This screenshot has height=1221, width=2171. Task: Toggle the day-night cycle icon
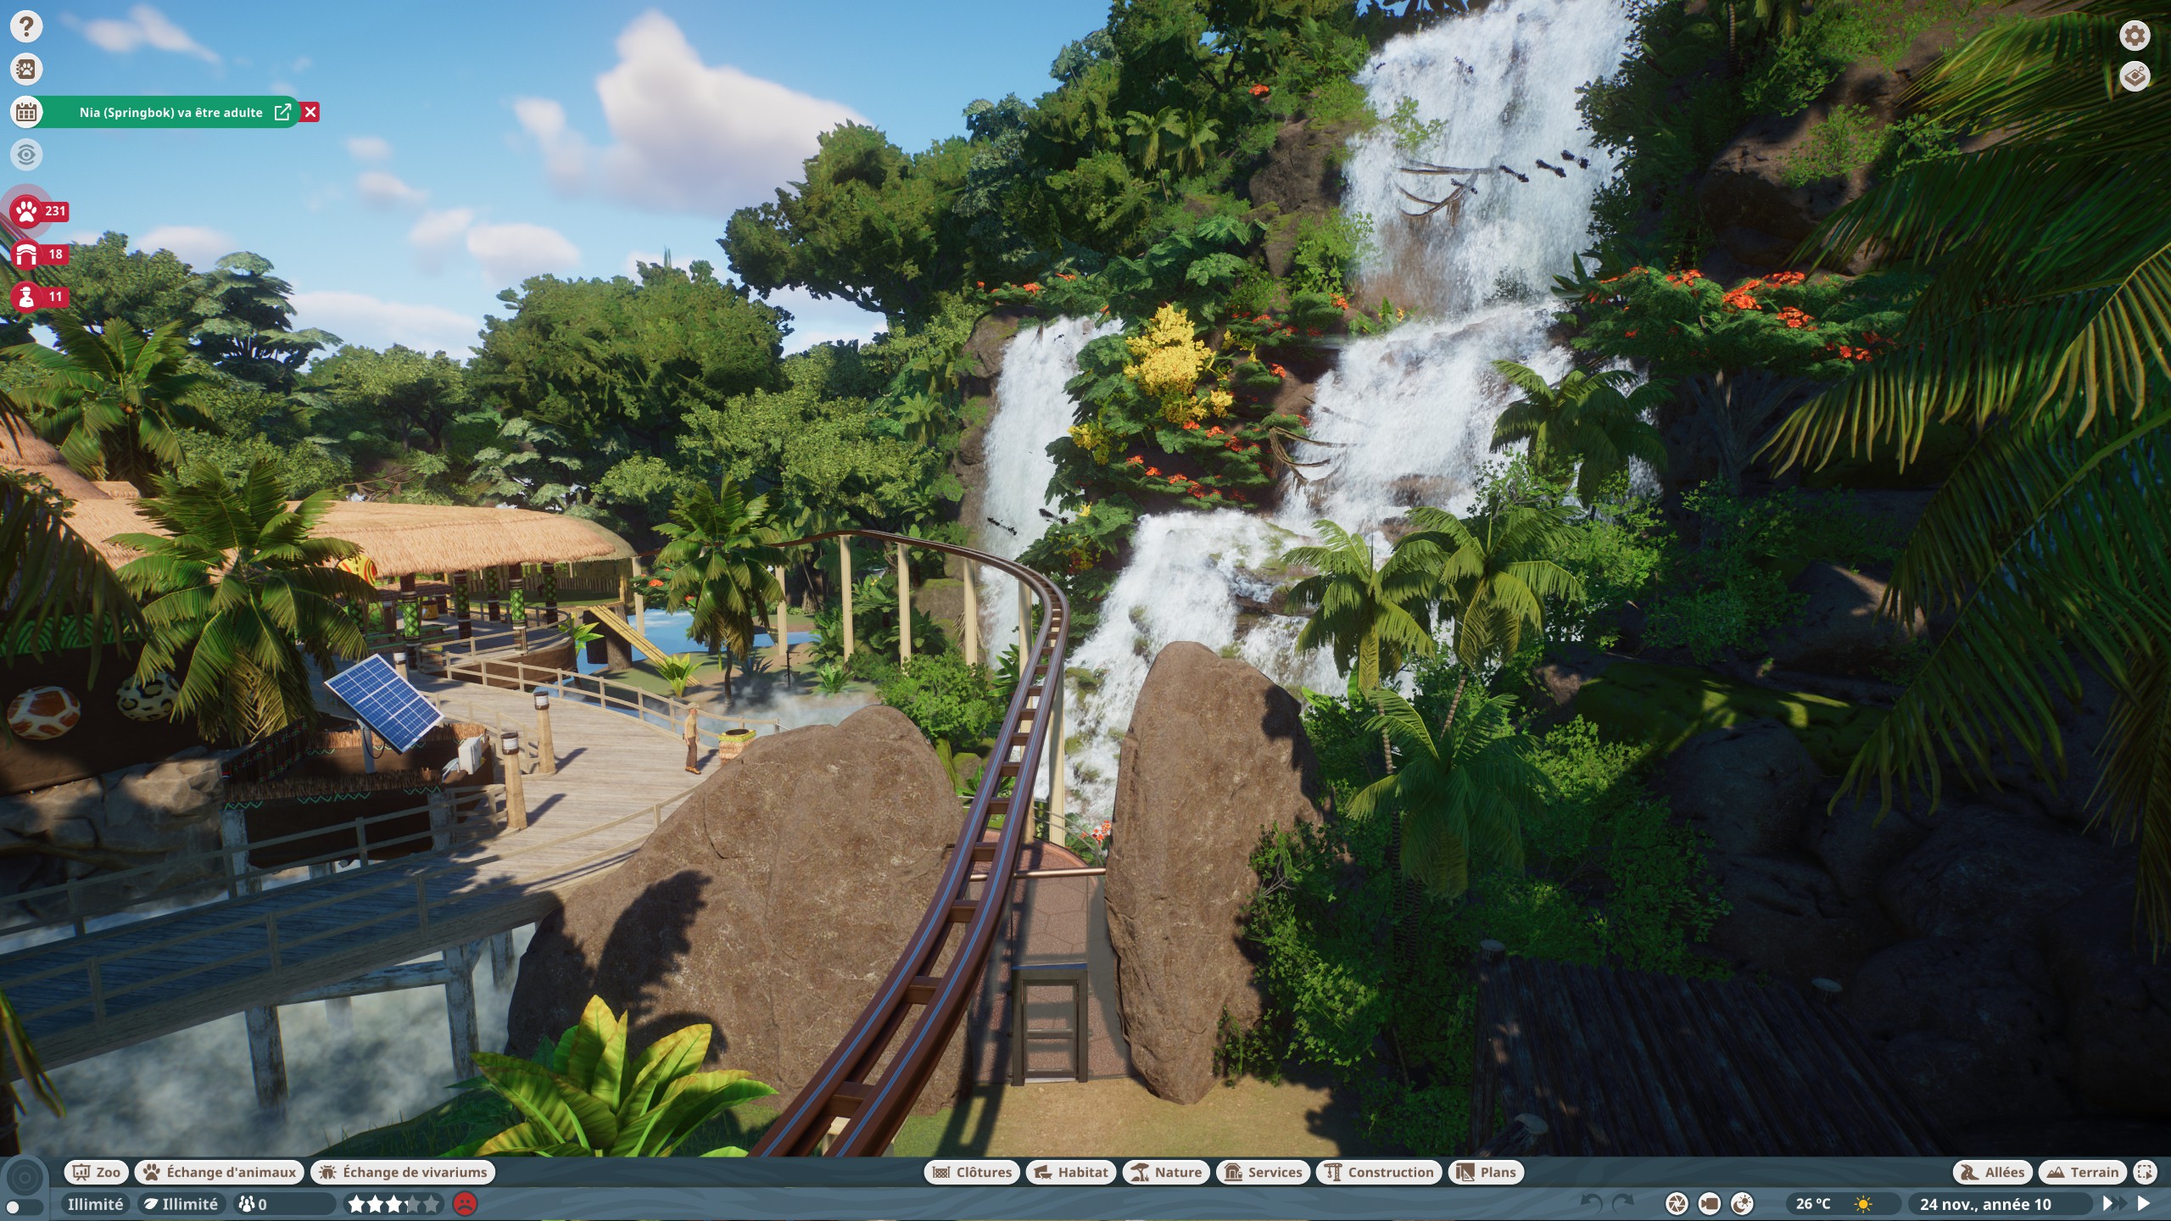(1742, 1203)
